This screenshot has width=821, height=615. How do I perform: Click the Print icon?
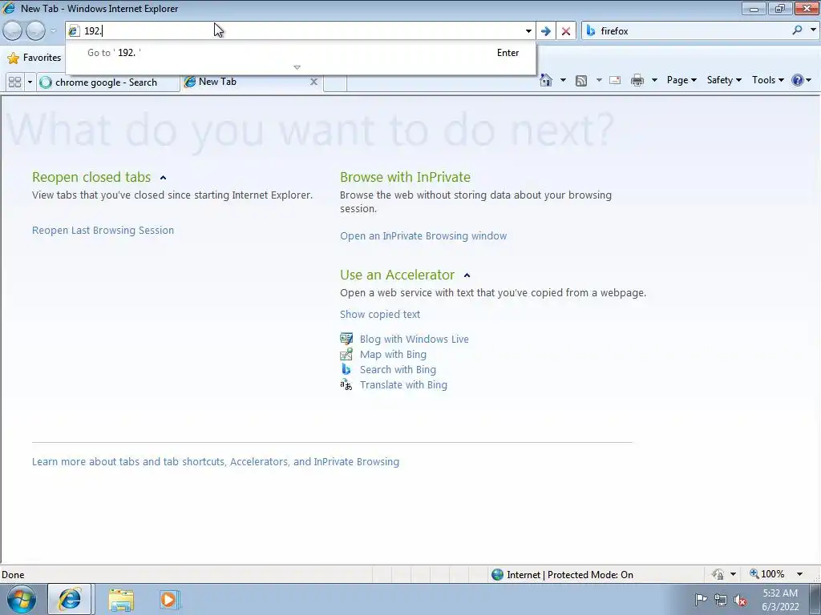pos(637,80)
